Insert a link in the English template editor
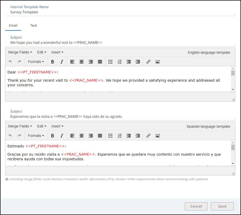Viewport: 241px width, 215px height. click(x=148, y=62)
